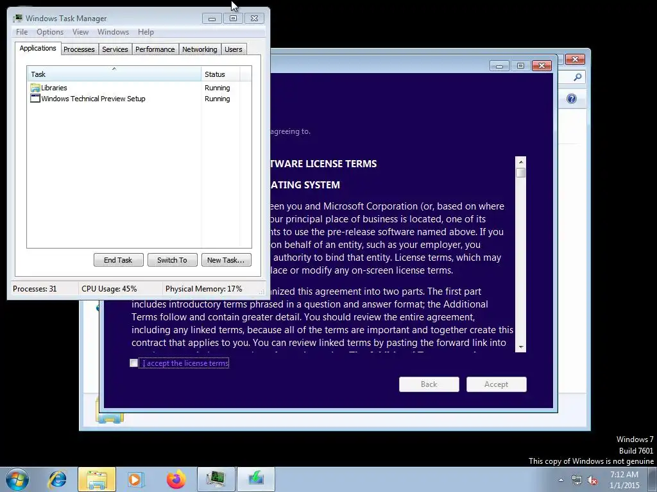Launch Internet Explorer from the taskbar
The height and width of the screenshot is (492, 657).
coord(57,479)
